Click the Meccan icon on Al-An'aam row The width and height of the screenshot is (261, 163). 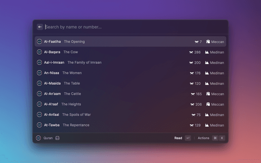[208, 94]
